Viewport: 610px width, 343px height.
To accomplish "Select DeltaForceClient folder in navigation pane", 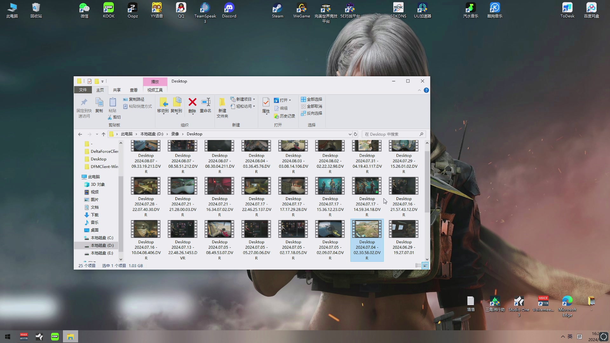I will [102, 151].
